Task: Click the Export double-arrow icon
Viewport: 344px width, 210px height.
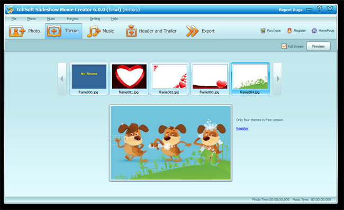Action: [x=192, y=31]
